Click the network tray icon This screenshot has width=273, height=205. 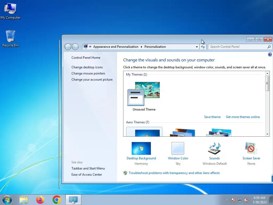240,200
